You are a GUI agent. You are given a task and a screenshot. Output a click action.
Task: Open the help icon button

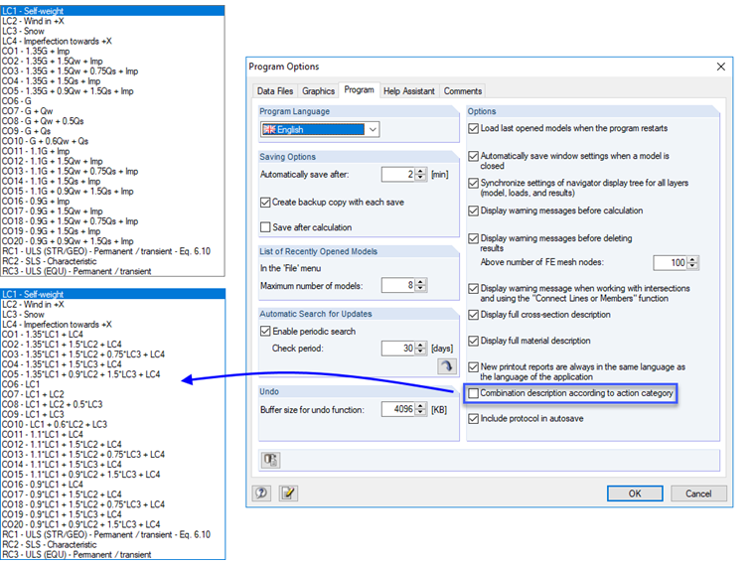[x=261, y=493]
